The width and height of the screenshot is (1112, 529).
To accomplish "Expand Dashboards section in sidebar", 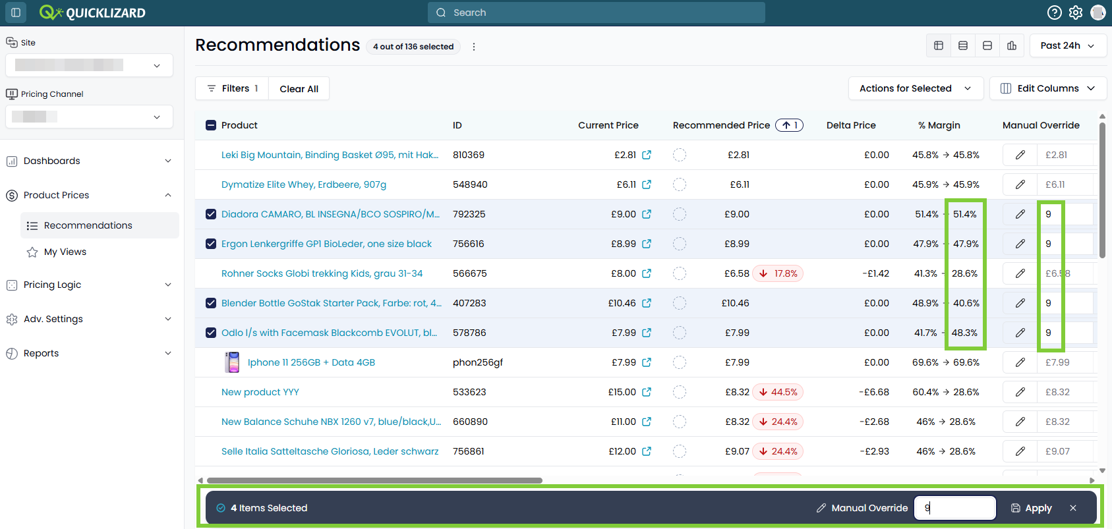I will 90,161.
